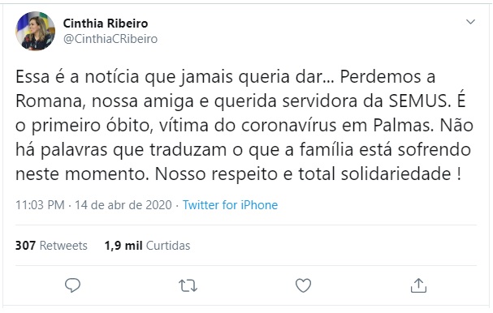Viewport: 493px width, 313px height.
Task: Like the tweet with the heart icon
Action: (304, 285)
